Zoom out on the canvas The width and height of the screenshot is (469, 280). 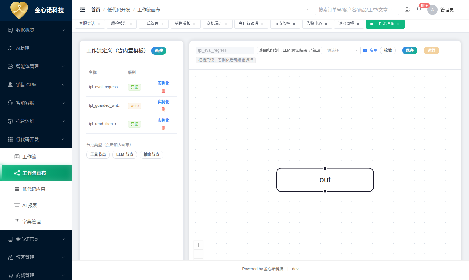click(198, 254)
